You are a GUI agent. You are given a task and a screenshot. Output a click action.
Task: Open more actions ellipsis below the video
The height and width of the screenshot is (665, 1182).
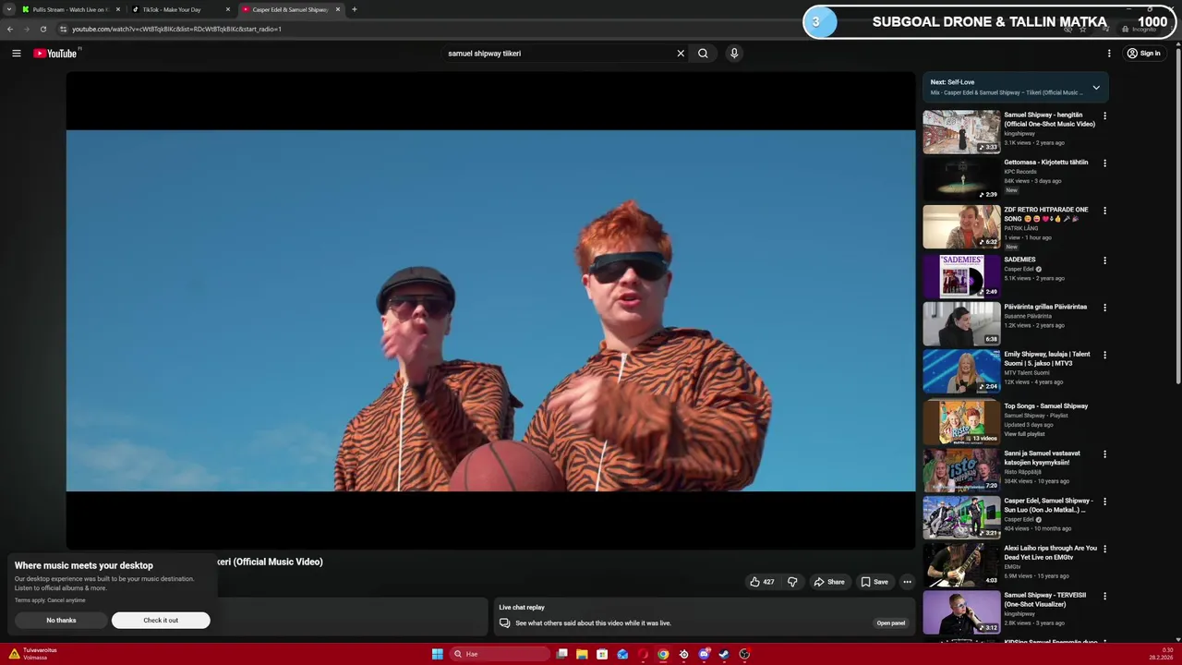click(907, 582)
